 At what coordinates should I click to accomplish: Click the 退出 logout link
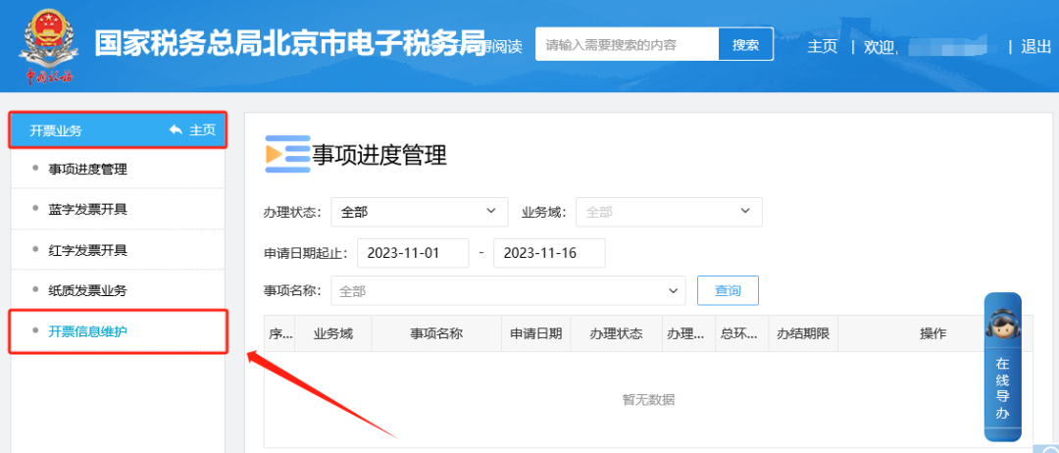point(1035,46)
